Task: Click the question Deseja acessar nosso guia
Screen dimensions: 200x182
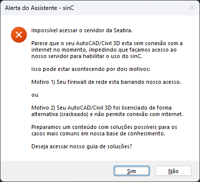Action: point(82,146)
